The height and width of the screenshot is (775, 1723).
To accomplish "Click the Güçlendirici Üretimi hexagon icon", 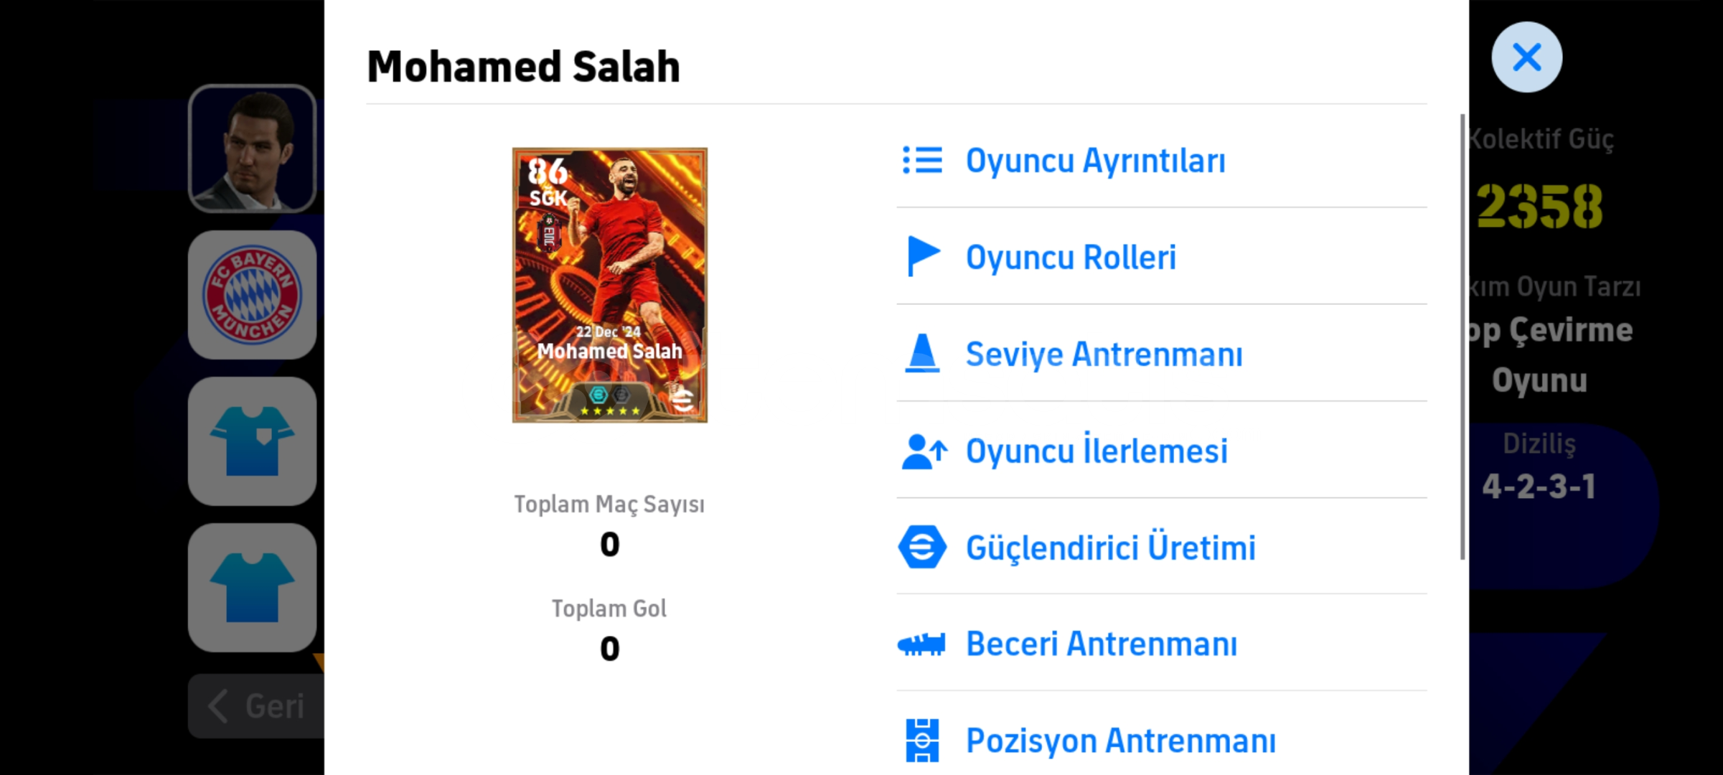I will point(922,547).
